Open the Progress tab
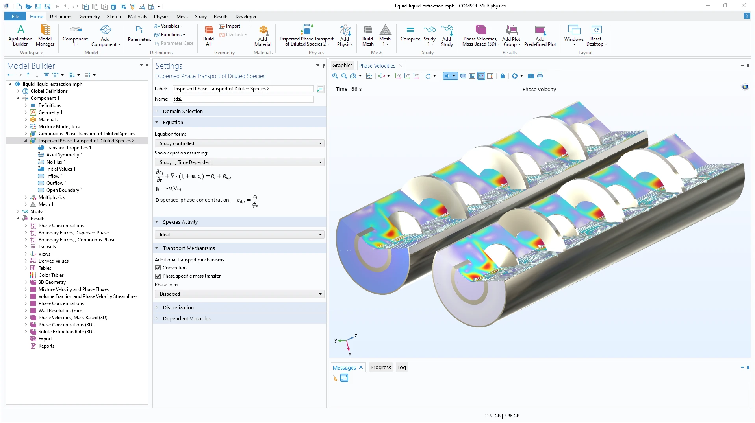Image resolution: width=755 pixels, height=423 pixels. 380,368
